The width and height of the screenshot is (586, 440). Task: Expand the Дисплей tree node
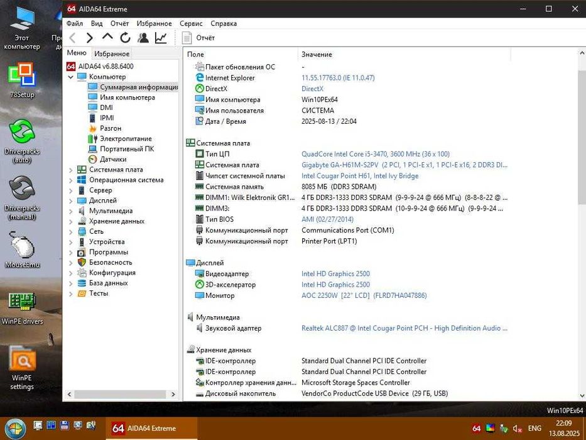[70, 201]
